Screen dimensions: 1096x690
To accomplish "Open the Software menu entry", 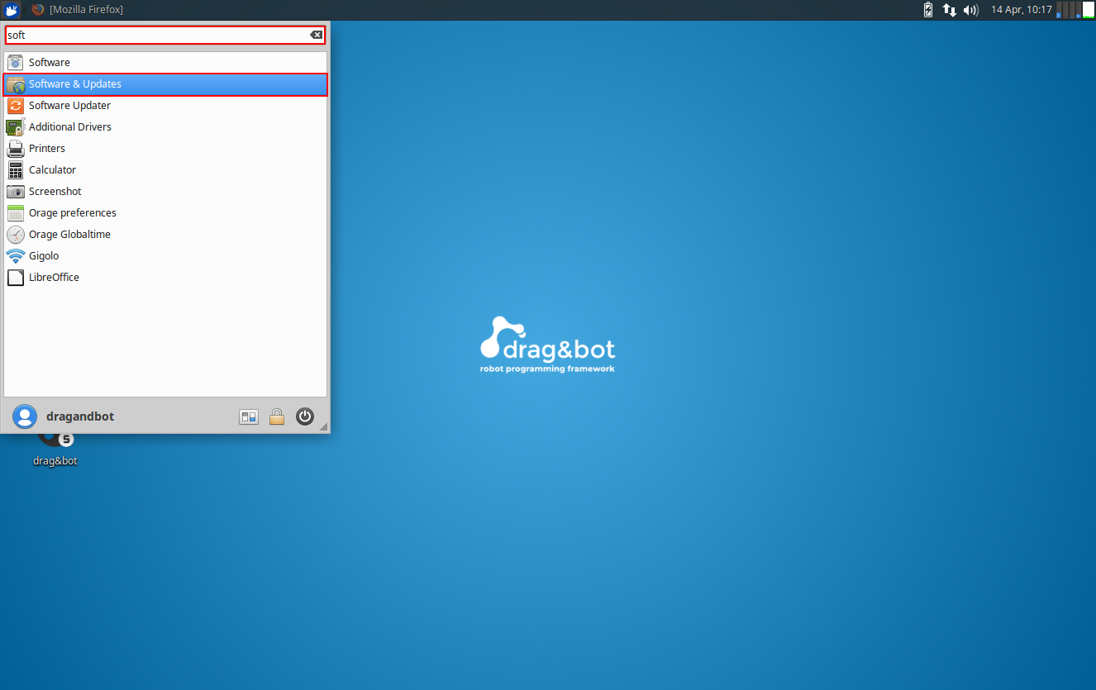I will click(165, 62).
